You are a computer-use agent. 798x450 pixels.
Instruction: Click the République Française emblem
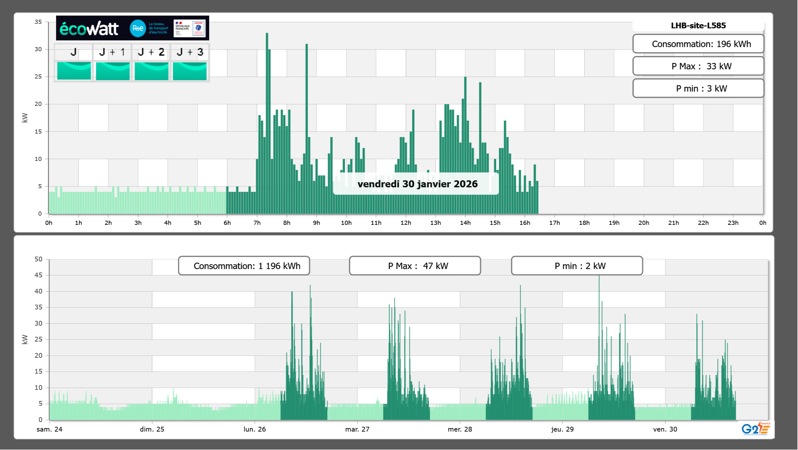[x=182, y=28]
